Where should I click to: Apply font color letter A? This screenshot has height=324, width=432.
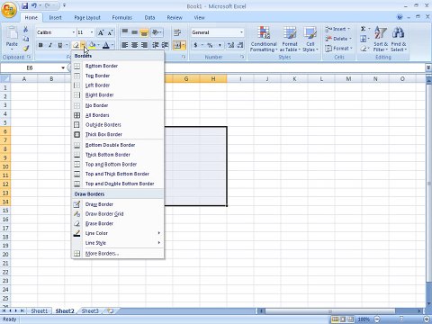(106, 45)
